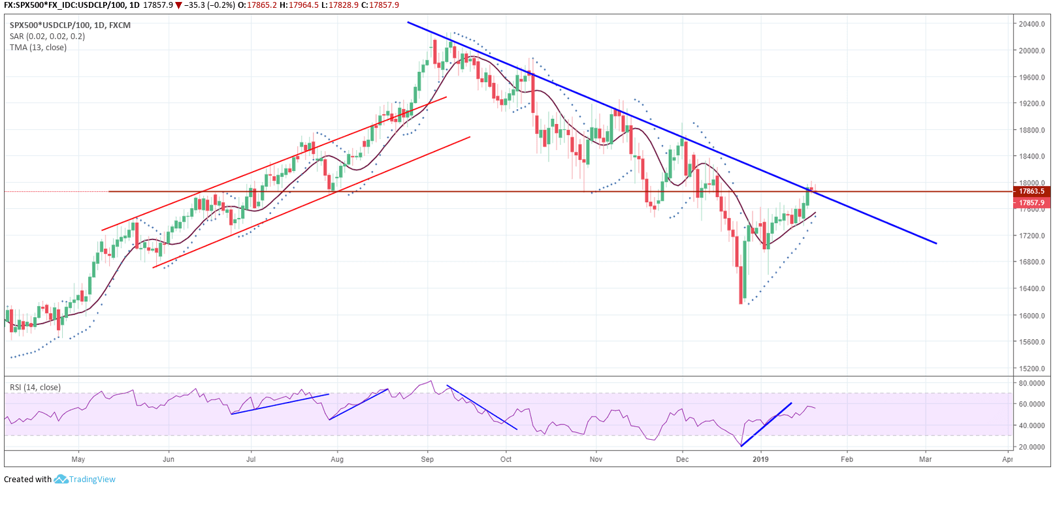The height and width of the screenshot is (505, 1055).
Task: Click the 2019 label on time axis
Action: pyautogui.click(x=760, y=459)
